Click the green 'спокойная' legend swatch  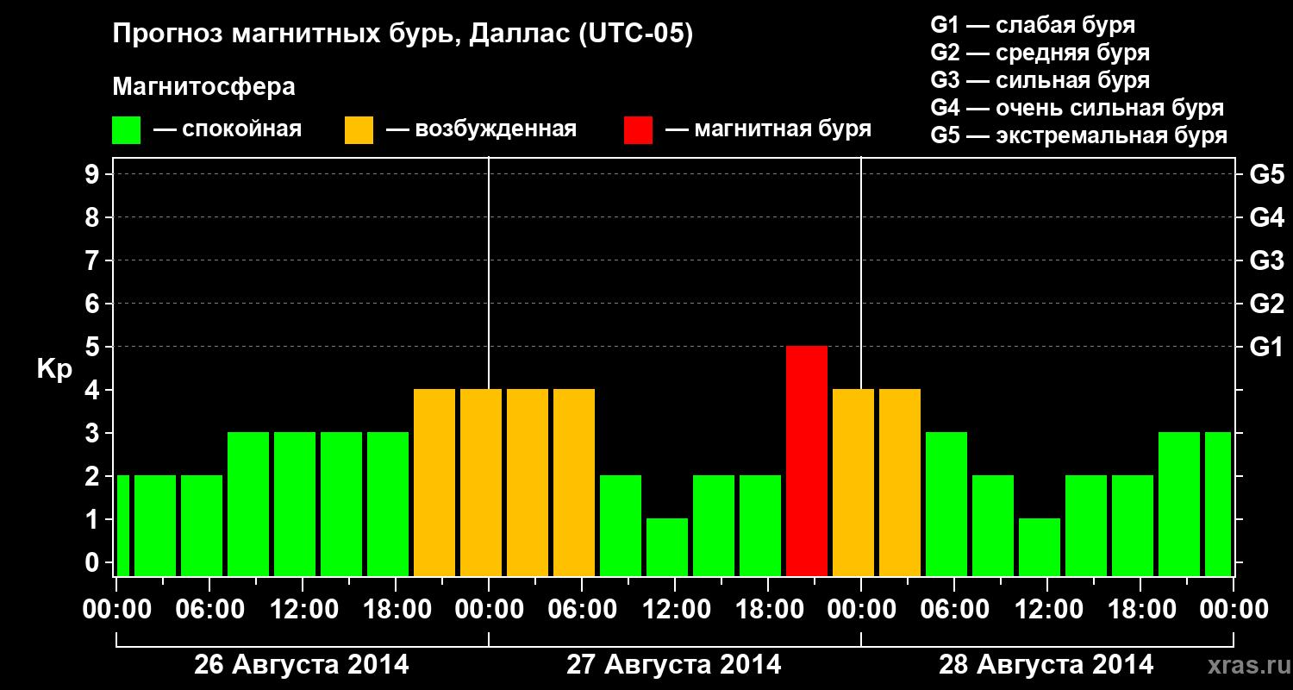127,130
